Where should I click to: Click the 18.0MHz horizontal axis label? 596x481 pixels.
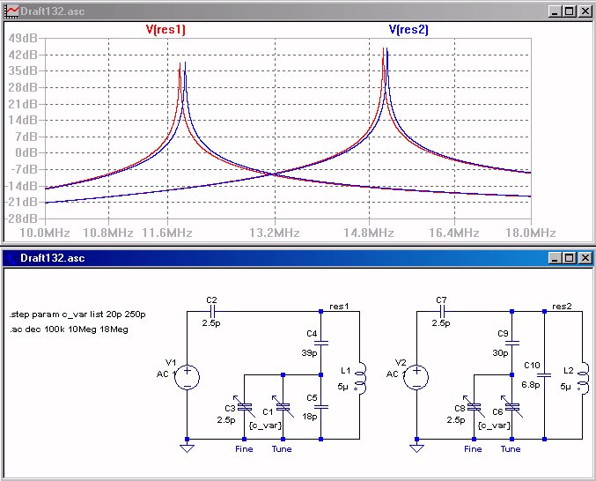tap(531, 233)
